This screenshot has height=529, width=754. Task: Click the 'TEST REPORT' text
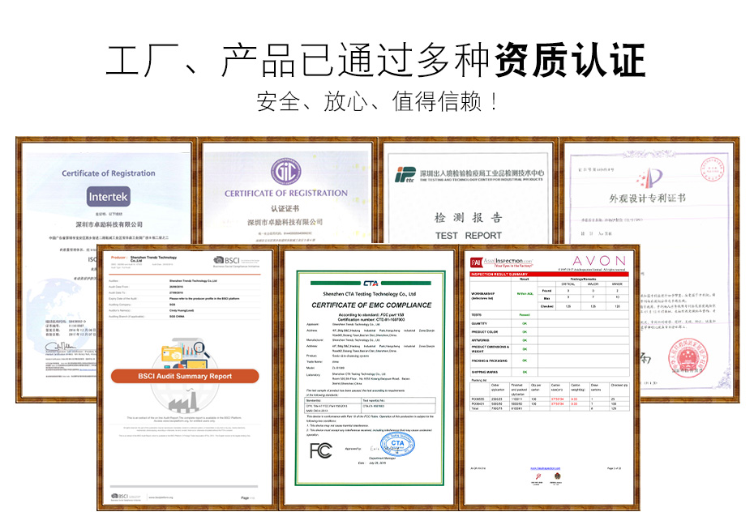[469, 236]
